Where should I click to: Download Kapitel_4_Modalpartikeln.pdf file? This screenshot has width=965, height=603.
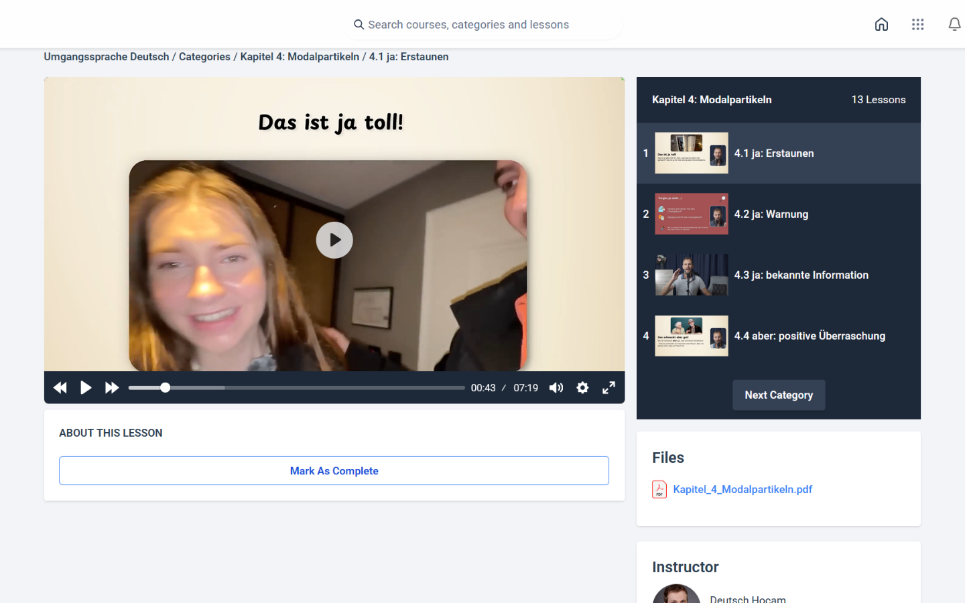(x=742, y=490)
